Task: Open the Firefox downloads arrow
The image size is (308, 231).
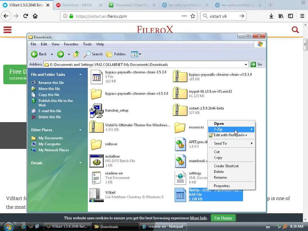Action: click(x=271, y=16)
